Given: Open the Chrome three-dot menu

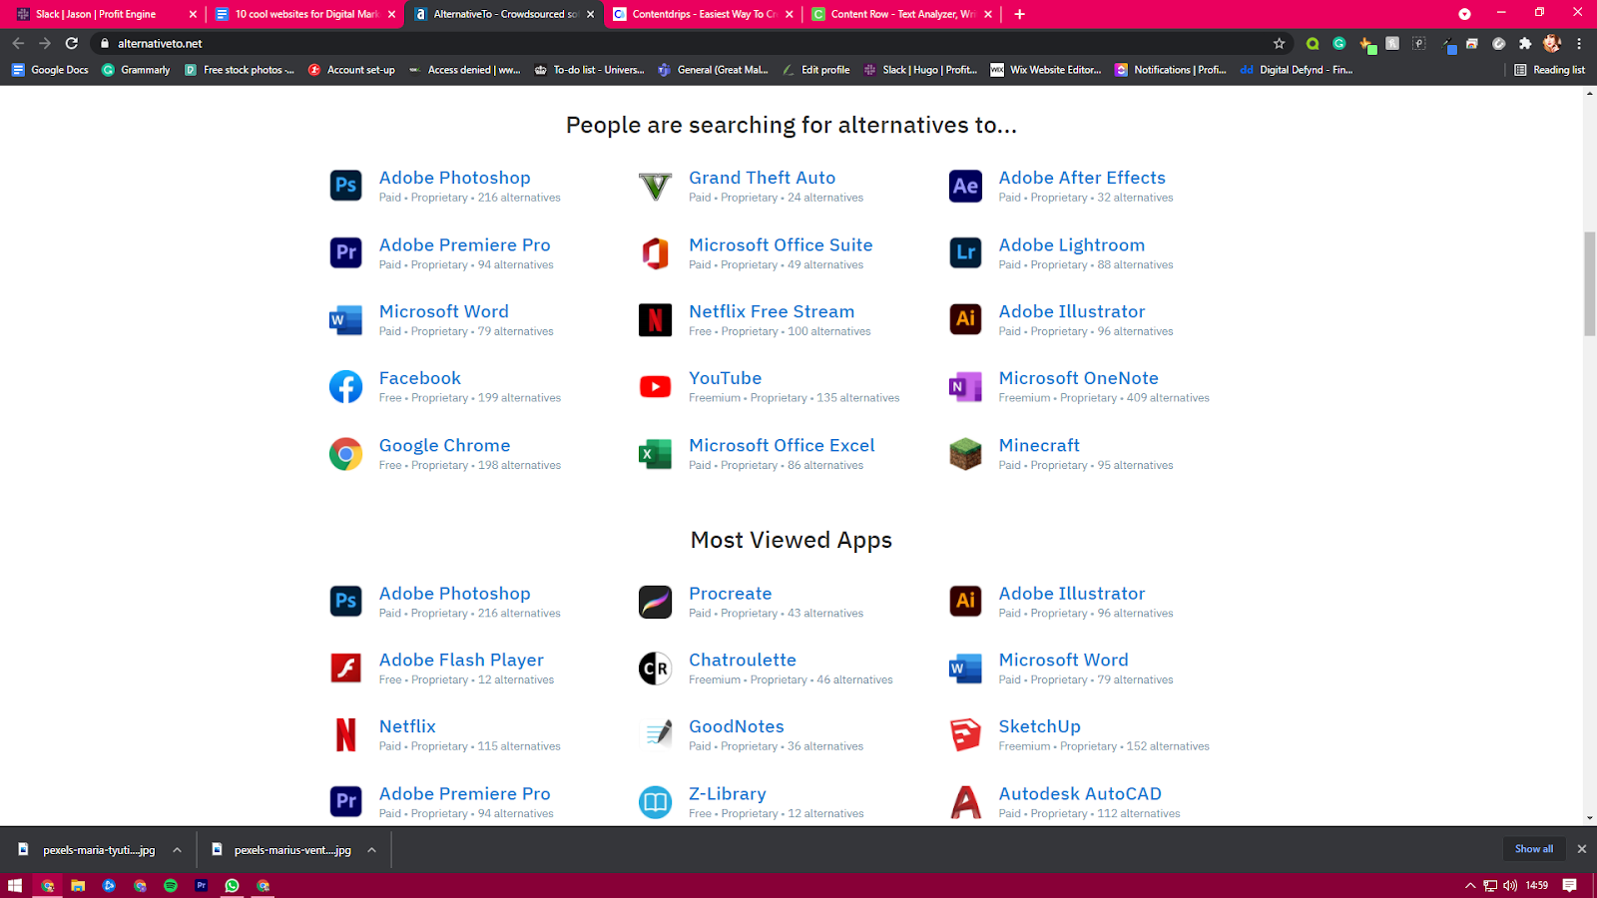Looking at the screenshot, I should click(1579, 43).
